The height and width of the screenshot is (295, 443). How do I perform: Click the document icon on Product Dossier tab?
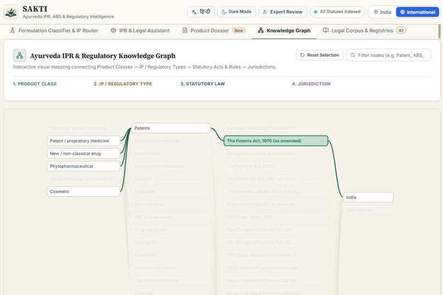(185, 30)
